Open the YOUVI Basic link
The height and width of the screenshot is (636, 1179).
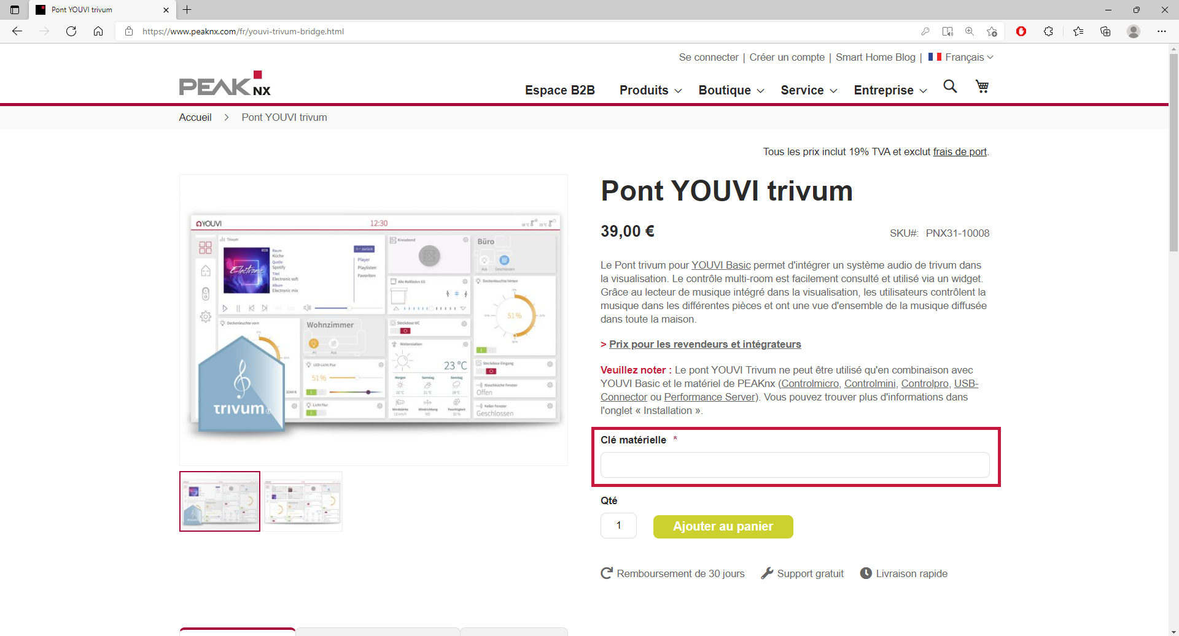tap(721, 265)
